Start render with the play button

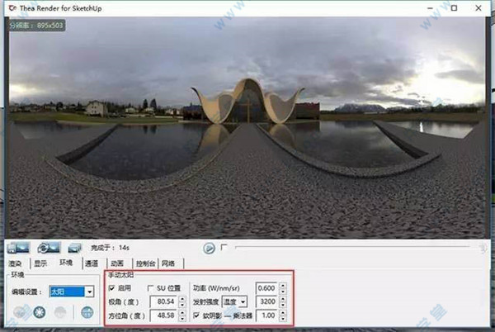(x=209, y=248)
